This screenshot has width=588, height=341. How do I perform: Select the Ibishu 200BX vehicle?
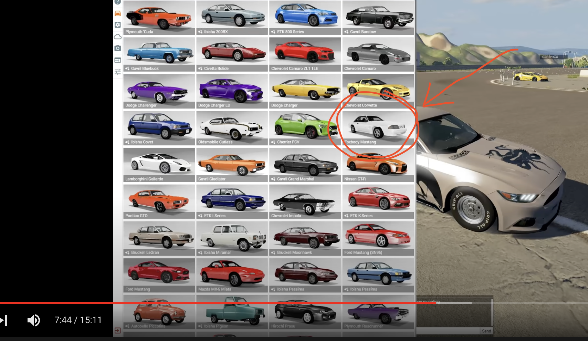tap(232, 18)
